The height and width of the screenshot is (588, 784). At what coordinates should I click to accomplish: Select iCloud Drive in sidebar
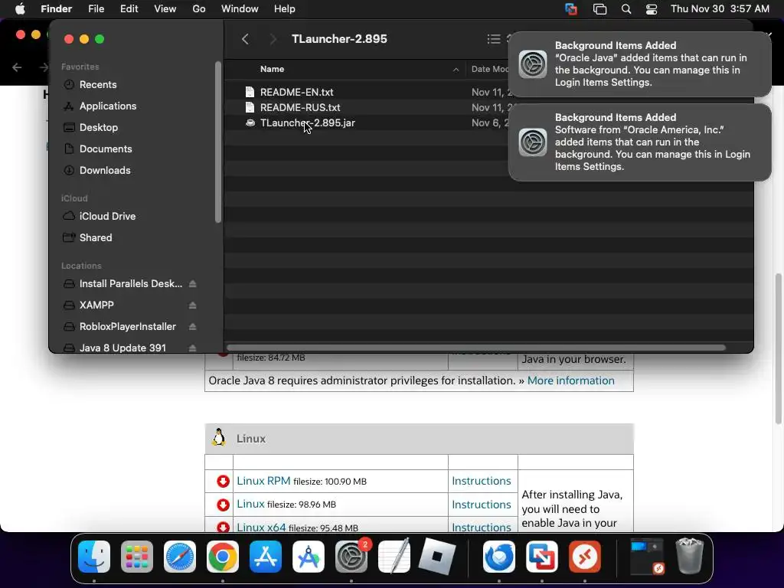pos(107,217)
